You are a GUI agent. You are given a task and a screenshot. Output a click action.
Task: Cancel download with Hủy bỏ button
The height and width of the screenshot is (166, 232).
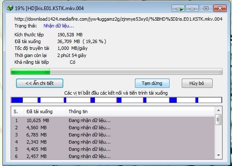(197, 83)
